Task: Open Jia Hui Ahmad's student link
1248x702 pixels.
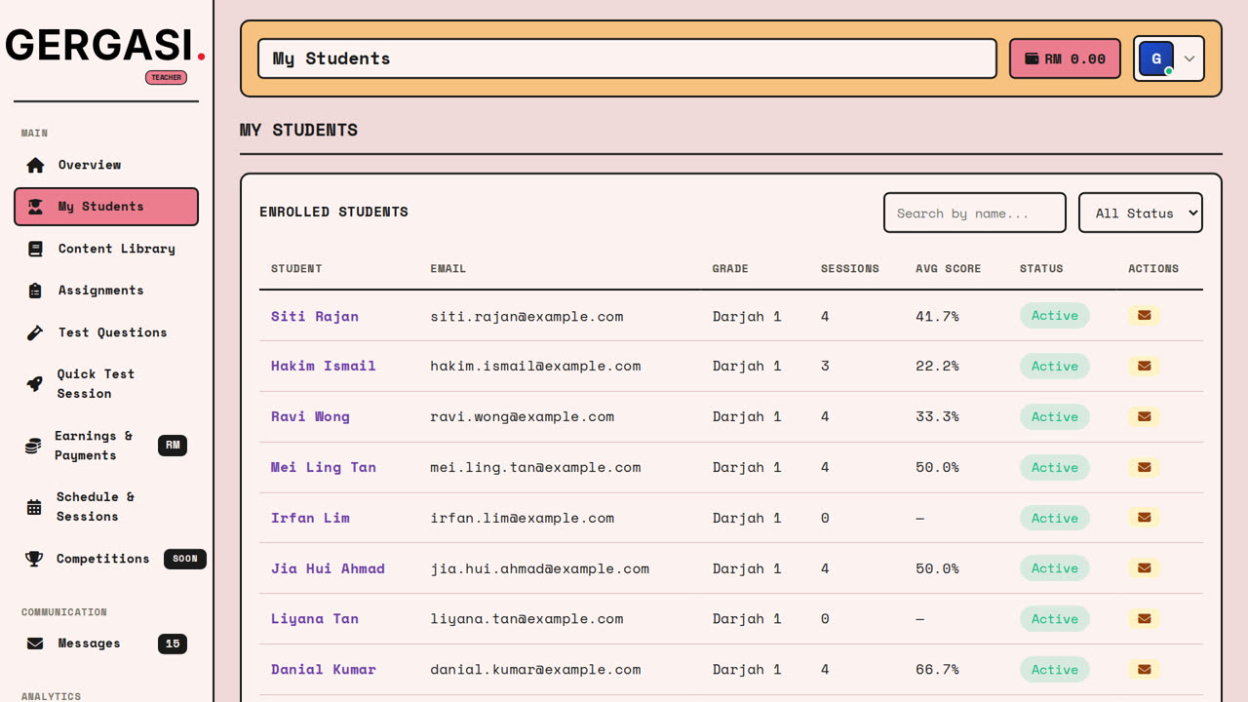Action: 328,568
